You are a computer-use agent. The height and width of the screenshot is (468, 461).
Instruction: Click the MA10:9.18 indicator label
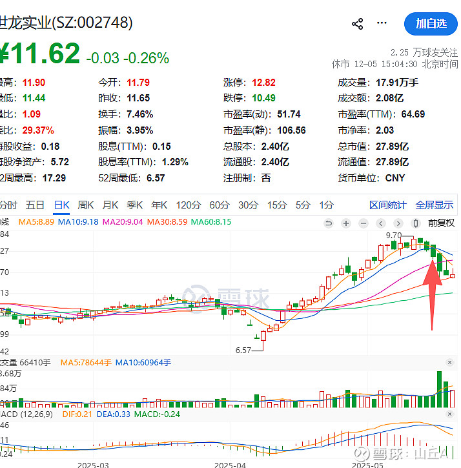tap(78, 222)
